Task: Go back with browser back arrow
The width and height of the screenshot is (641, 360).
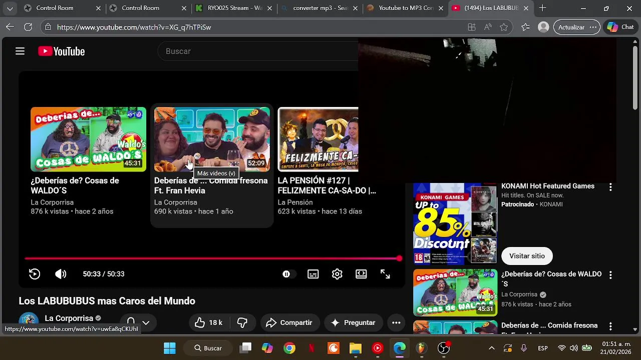Action: click(10, 27)
